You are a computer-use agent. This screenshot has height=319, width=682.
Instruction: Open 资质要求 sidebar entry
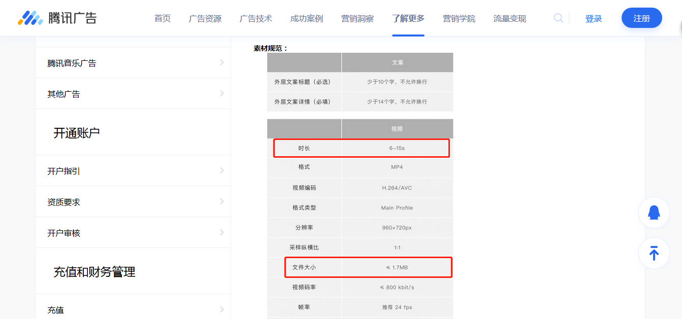[63, 202]
